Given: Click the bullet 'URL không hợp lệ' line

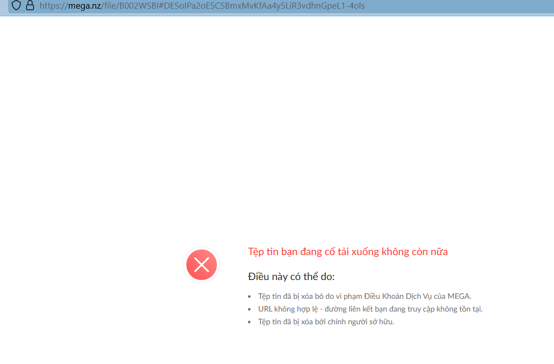Looking at the screenshot, I should [370, 309].
